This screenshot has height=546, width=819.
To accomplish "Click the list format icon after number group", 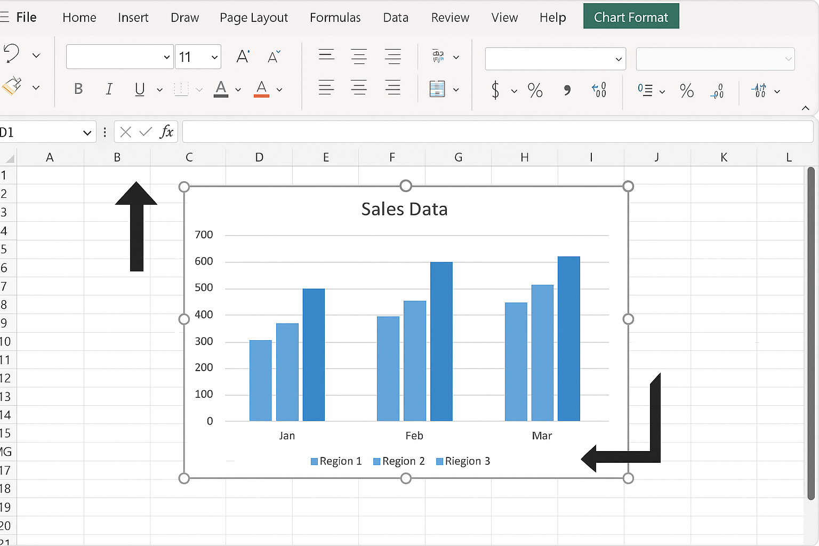I will click(645, 90).
